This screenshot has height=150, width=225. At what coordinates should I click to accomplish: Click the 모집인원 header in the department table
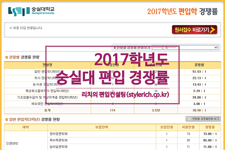(166, 127)
